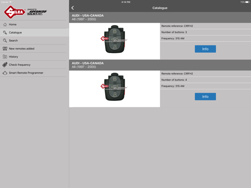Click the New remotes added icon

click(x=5, y=49)
